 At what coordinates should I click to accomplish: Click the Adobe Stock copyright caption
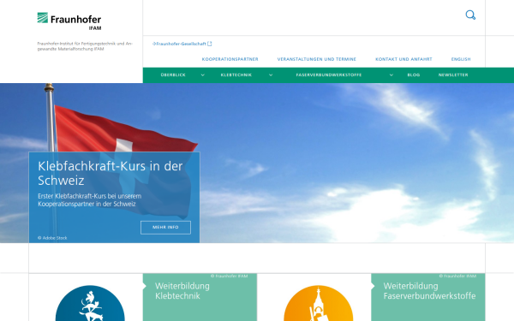[52, 238]
